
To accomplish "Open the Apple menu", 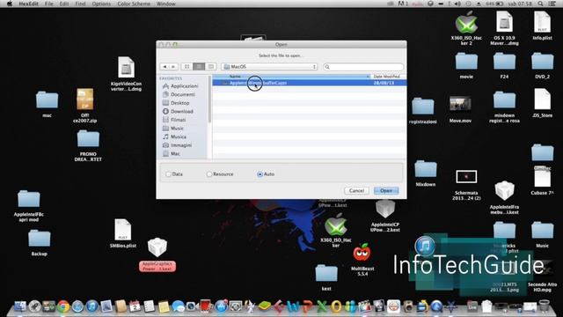I will click(x=10, y=4).
